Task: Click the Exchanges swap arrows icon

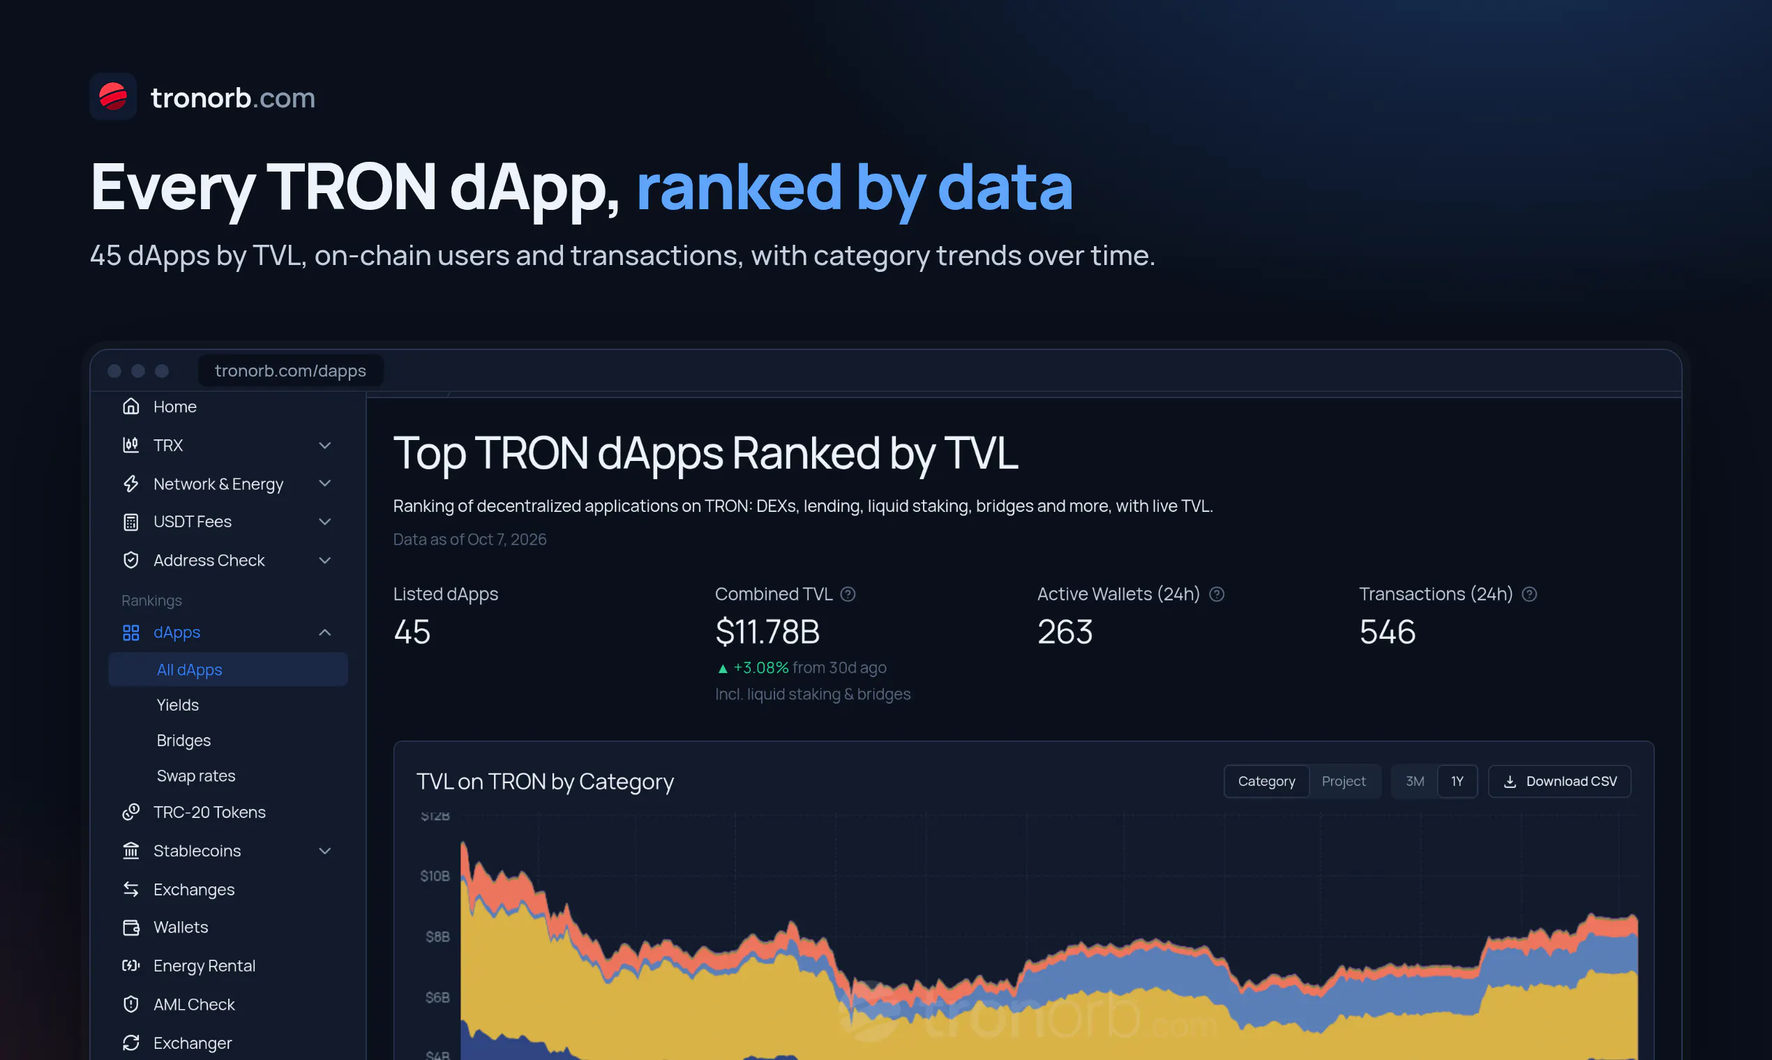Action: (130, 889)
